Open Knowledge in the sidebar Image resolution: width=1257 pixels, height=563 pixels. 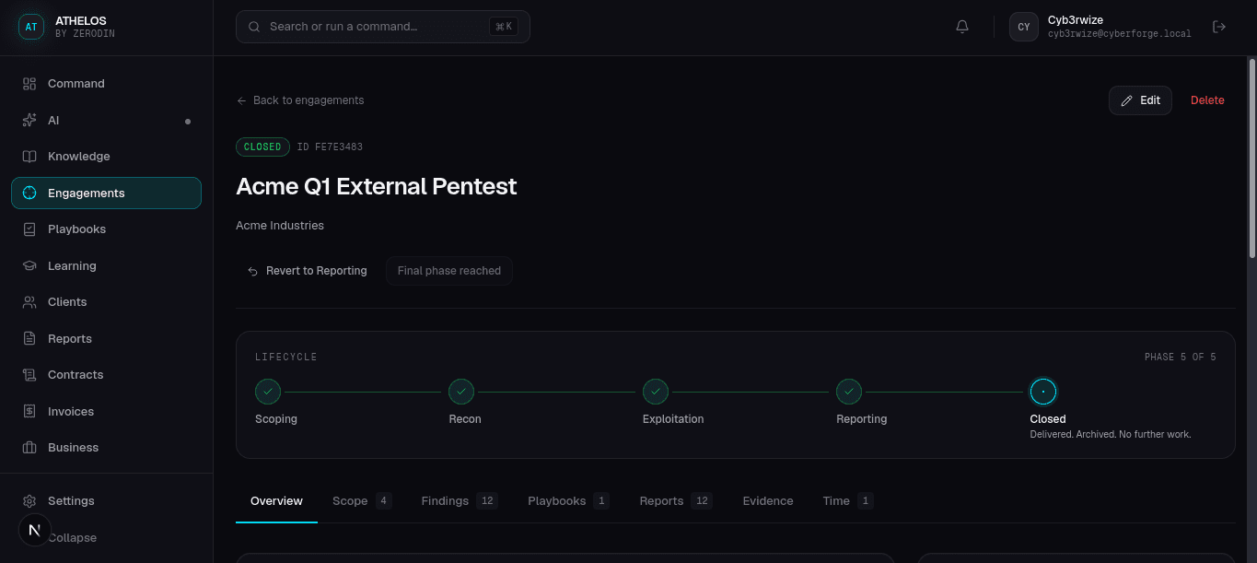pos(107,157)
